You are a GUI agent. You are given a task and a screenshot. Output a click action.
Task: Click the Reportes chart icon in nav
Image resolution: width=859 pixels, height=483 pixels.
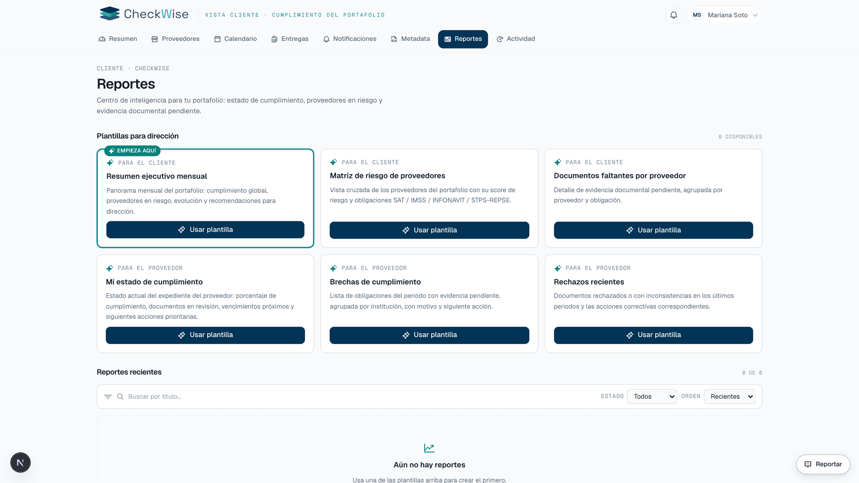tap(447, 39)
